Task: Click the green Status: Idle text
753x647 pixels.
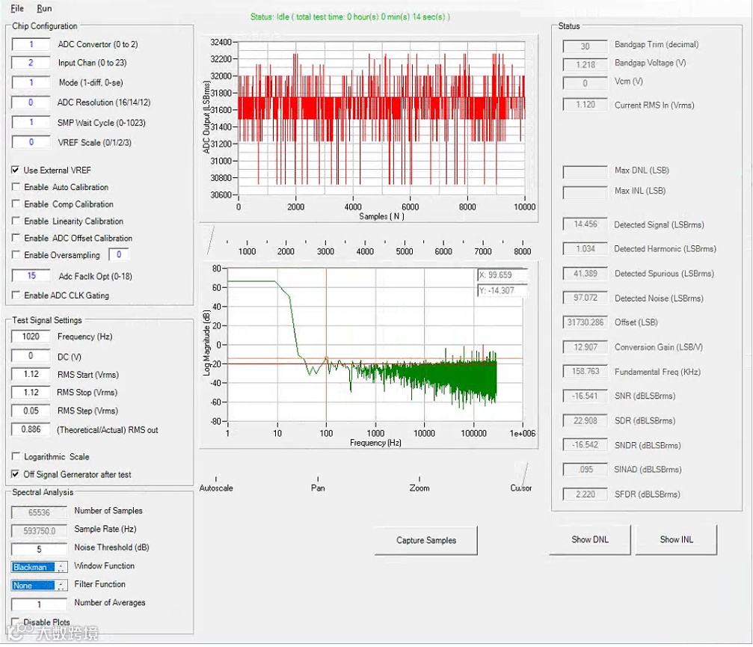Action: [350, 16]
